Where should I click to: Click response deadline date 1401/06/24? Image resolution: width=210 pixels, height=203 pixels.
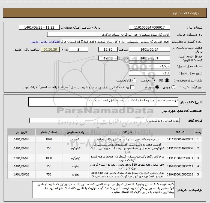[149, 50]
